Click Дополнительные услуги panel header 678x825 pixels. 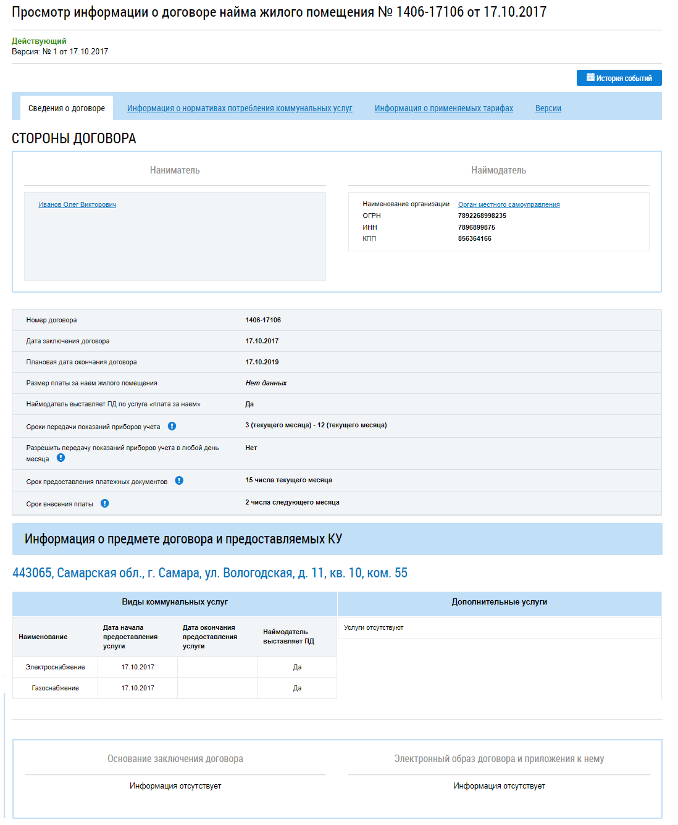point(499,602)
